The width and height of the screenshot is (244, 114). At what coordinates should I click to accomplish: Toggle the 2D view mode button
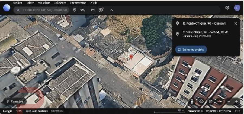click(210, 102)
